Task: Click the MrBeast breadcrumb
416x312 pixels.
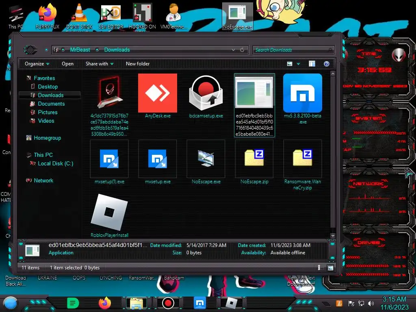Action: pyautogui.click(x=80, y=50)
